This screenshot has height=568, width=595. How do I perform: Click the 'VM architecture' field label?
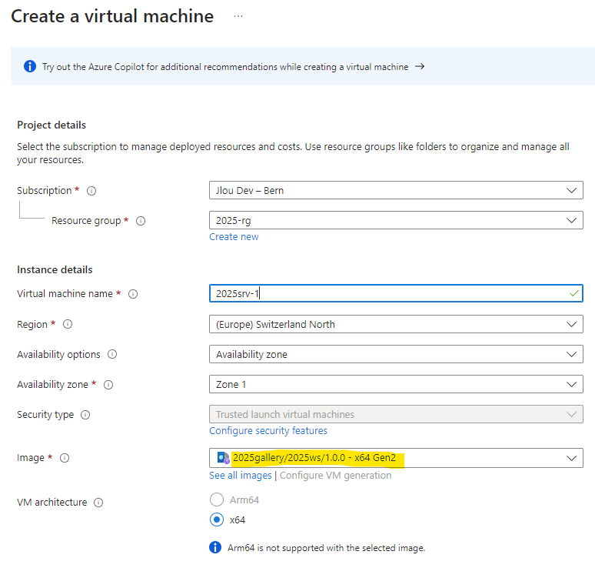(52, 503)
